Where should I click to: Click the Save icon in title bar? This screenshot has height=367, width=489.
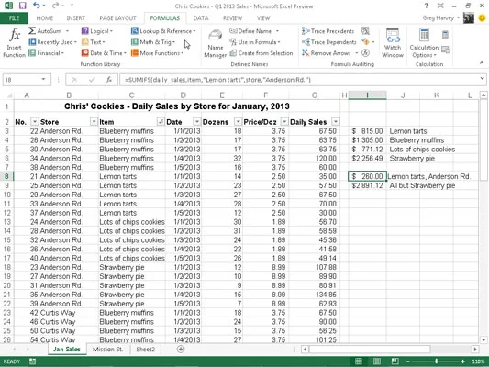(22, 6)
